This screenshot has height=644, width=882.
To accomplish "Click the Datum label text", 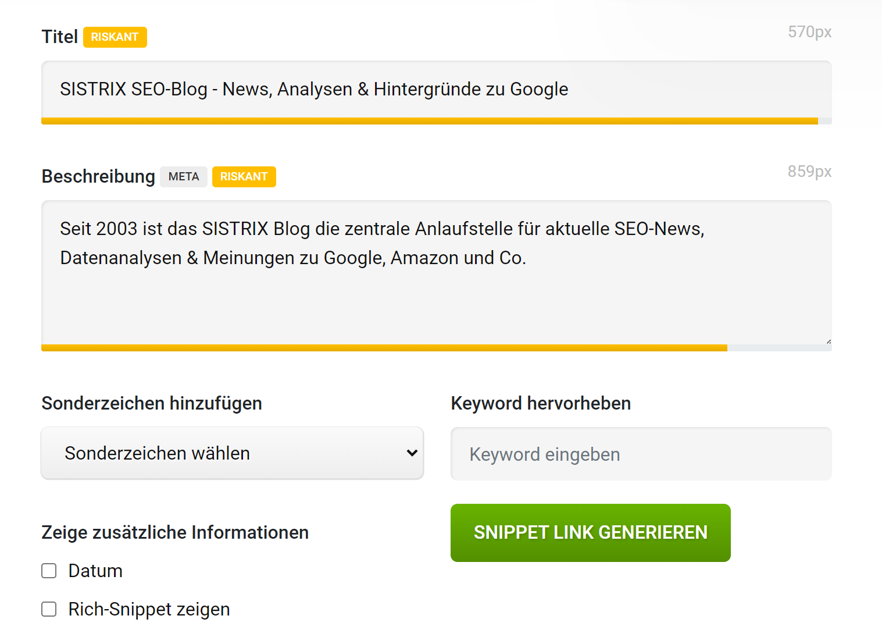I will click(x=95, y=571).
